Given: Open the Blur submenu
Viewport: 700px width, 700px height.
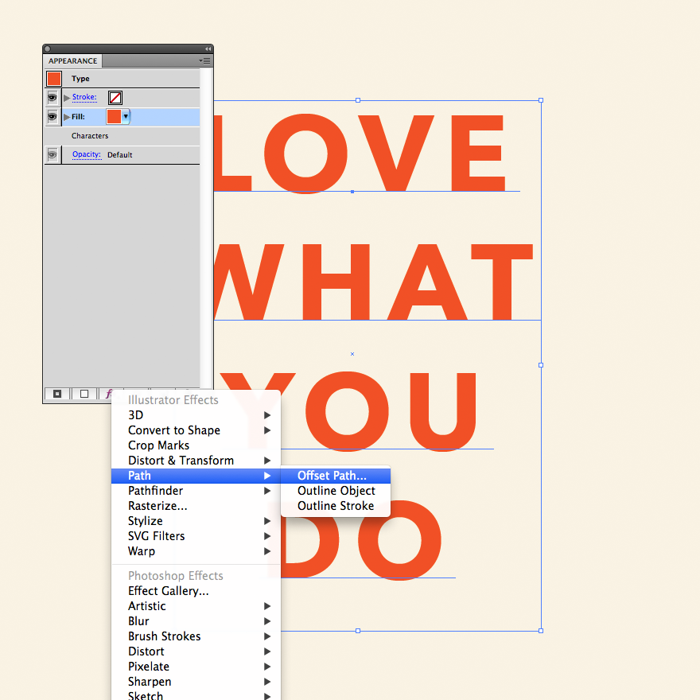Looking at the screenshot, I should click(196, 621).
